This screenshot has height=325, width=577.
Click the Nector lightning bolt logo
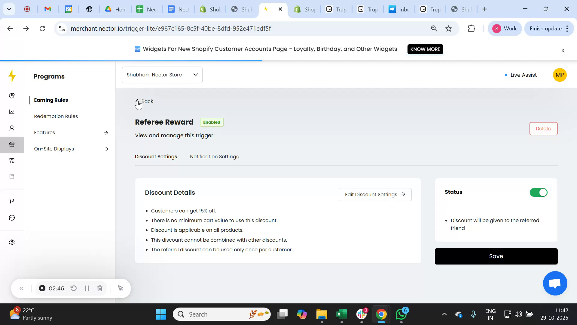coord(12,76)
